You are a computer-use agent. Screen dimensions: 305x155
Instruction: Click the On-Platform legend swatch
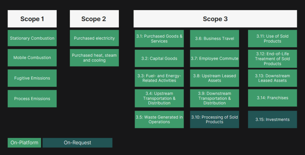pyautogui.click(x=24, y=143)
